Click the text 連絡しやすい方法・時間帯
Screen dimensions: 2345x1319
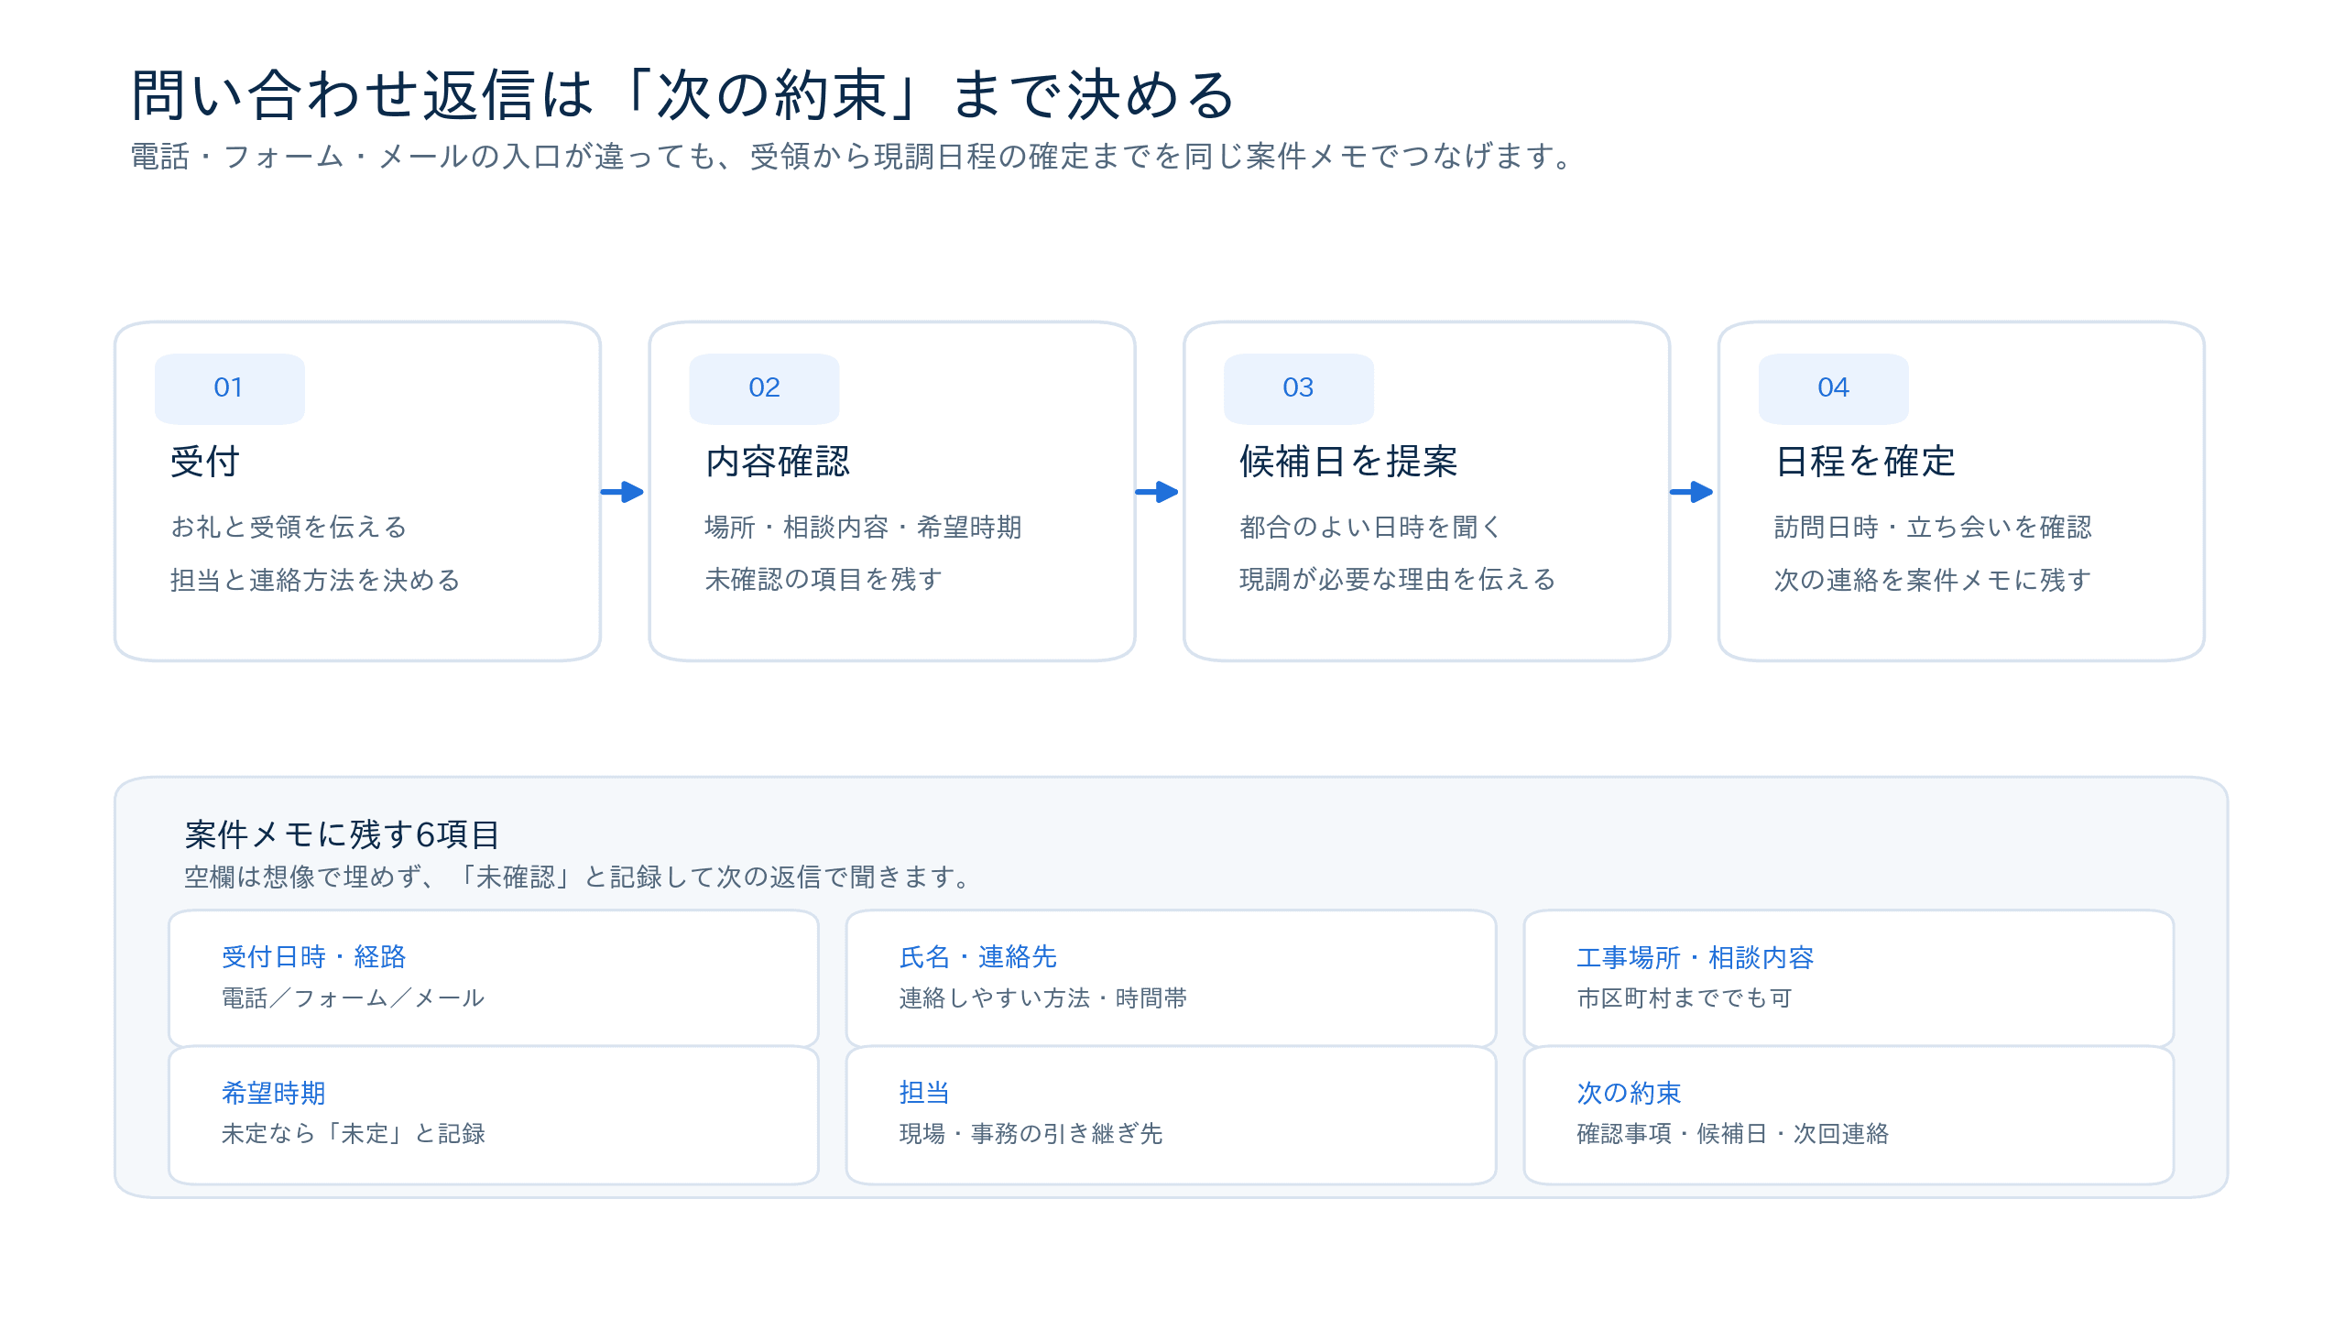coord(1043,998)
